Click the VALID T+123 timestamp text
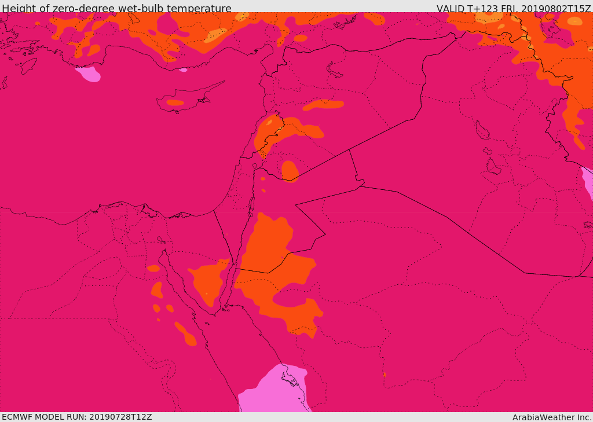The width and height of the screenshot is (593, 422). tap(514, 8)
